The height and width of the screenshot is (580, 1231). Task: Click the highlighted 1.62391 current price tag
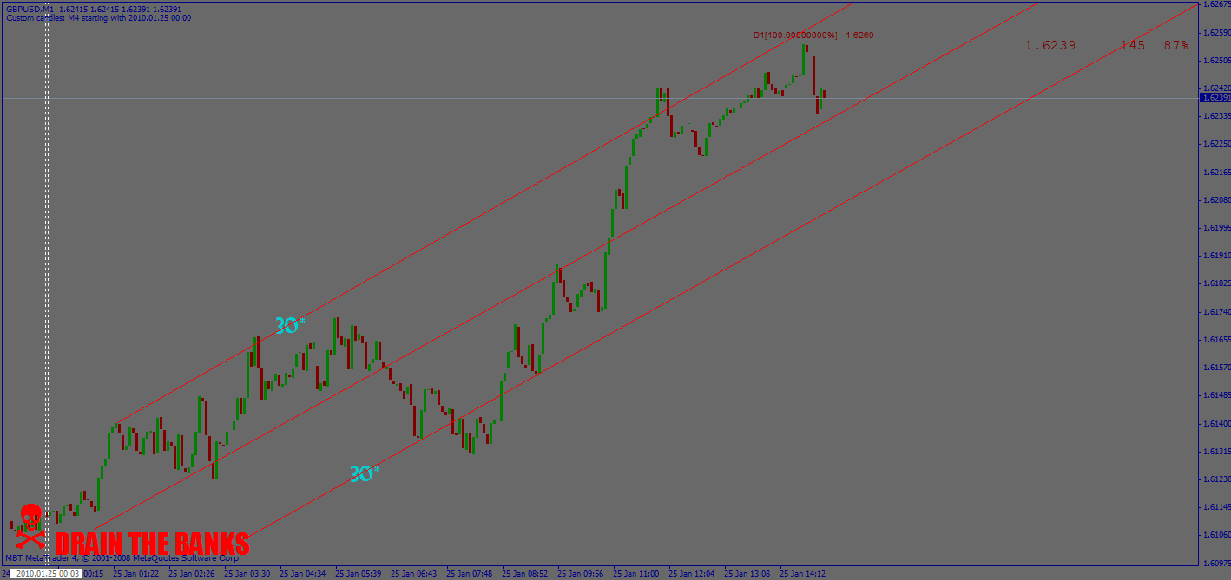pyautogui.click(x=1215, y=98)
